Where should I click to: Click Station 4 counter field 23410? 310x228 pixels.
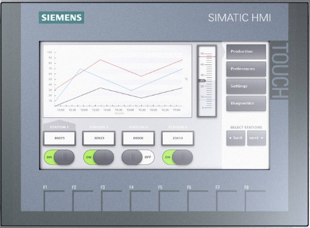tap(178, 138)
